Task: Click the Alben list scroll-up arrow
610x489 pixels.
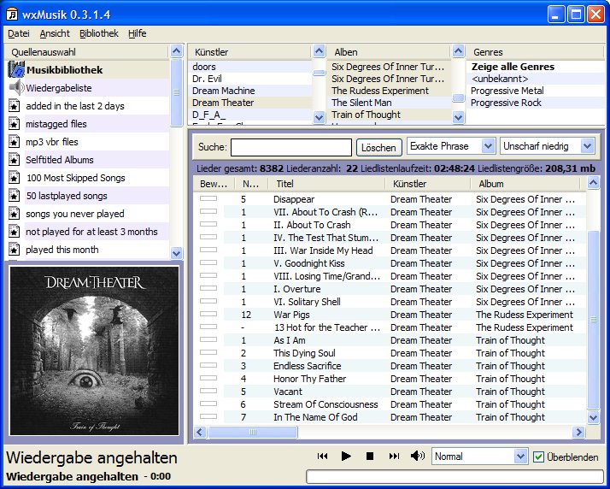Action: (458, 51)
